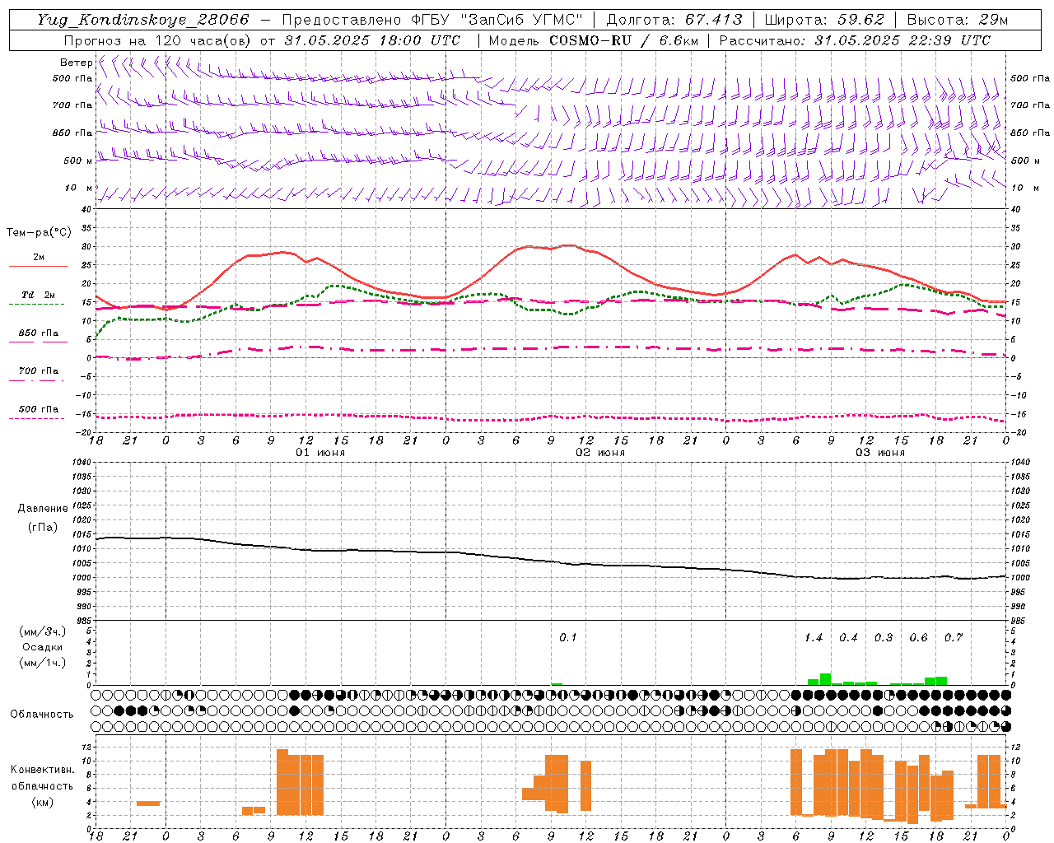Screen dimensions: 1054x843
Task: Click the 0.6 precipitation value
Action: pyautogui.click(x=918, y=637)
